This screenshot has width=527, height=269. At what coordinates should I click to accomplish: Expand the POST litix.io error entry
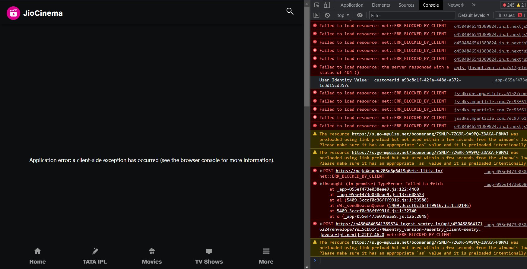(x=321, y=171)
